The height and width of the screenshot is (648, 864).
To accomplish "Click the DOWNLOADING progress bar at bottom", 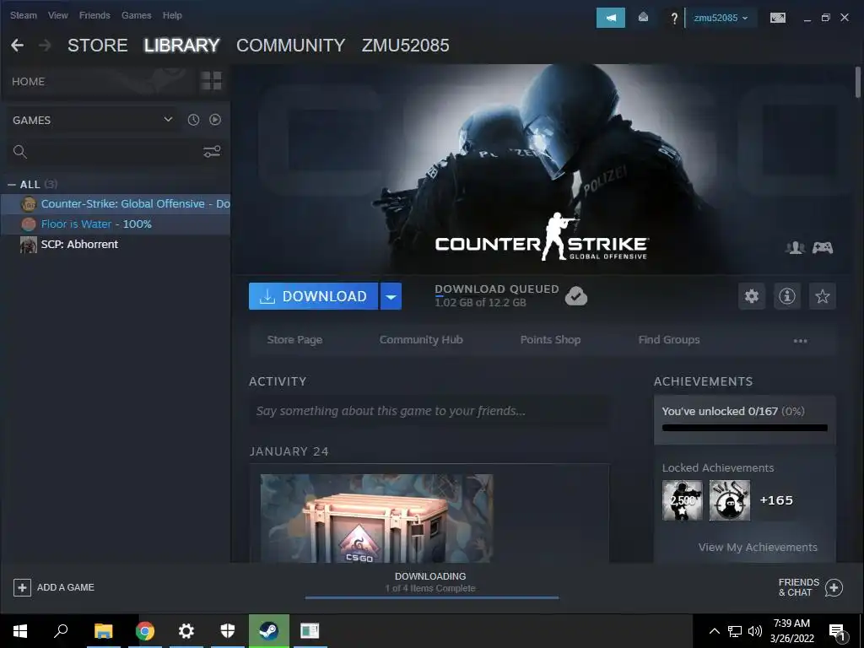I will point(431,597).
